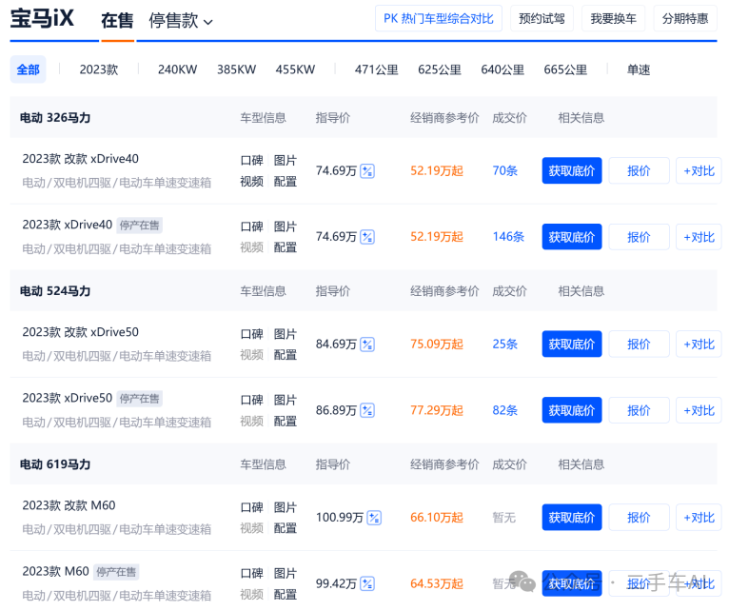Add 改款 xDrive50 to comparison
The height and width of the screenshot is (611, 729).
pos(699,345)
